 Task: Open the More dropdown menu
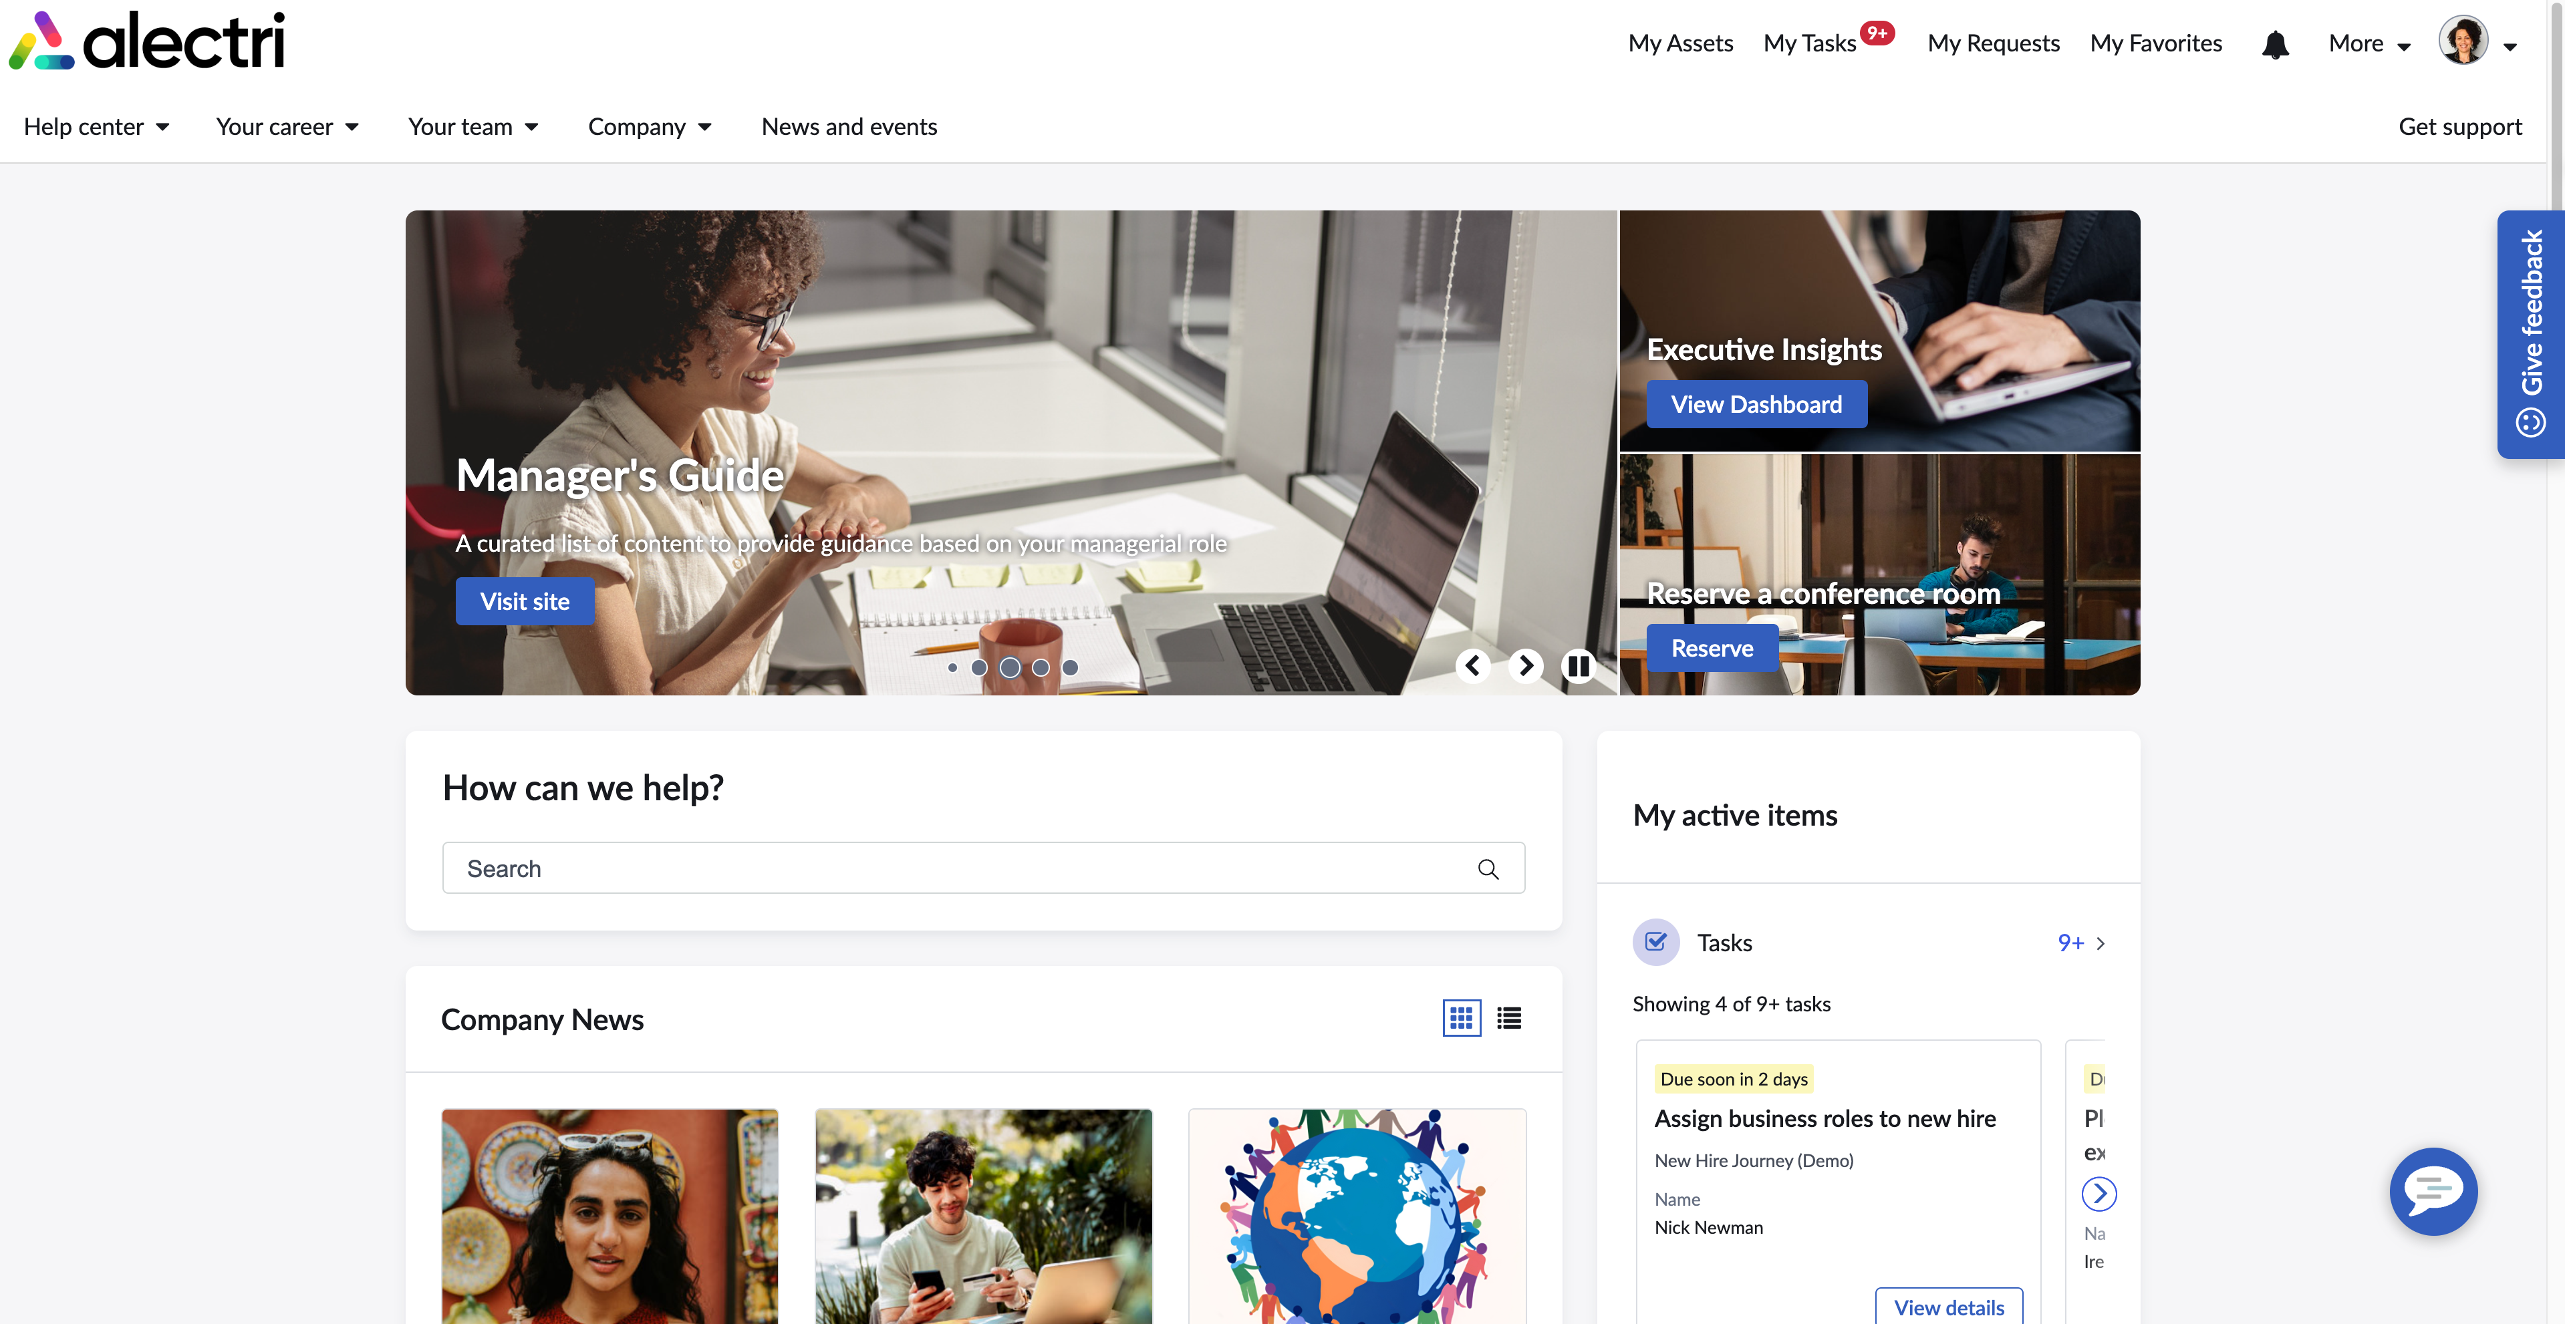pos(2369,44)
